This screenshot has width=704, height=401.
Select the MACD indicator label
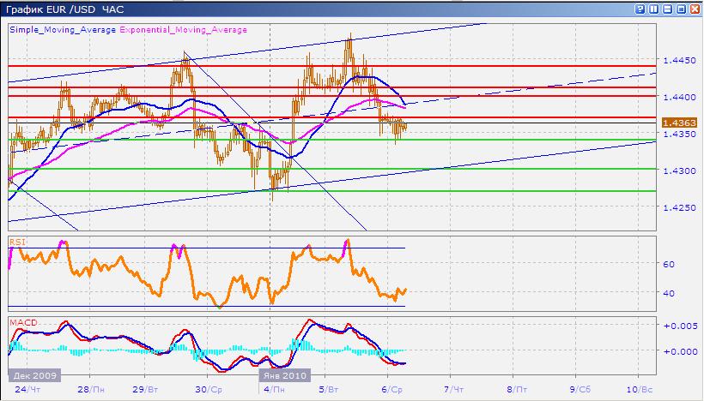click(x=21, y=323)
